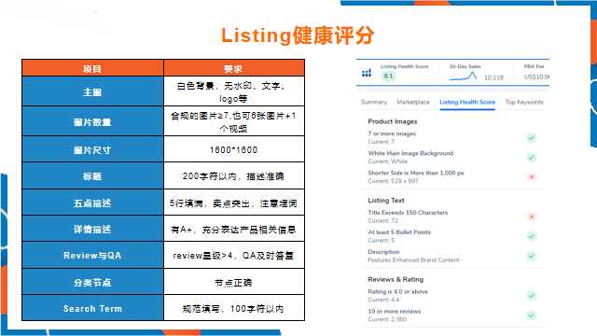Click the 白色背景 requirement cell
Screen dimensions: 597x336
pyautogui.click(x=234, y=91)
